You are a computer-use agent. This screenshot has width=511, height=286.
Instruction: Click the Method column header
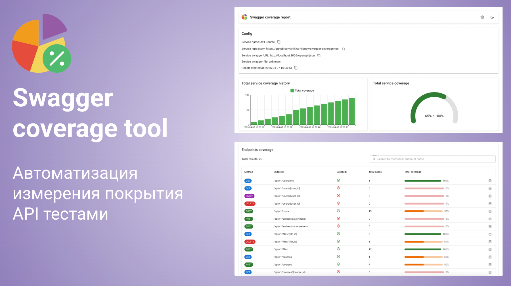point(249,172)
